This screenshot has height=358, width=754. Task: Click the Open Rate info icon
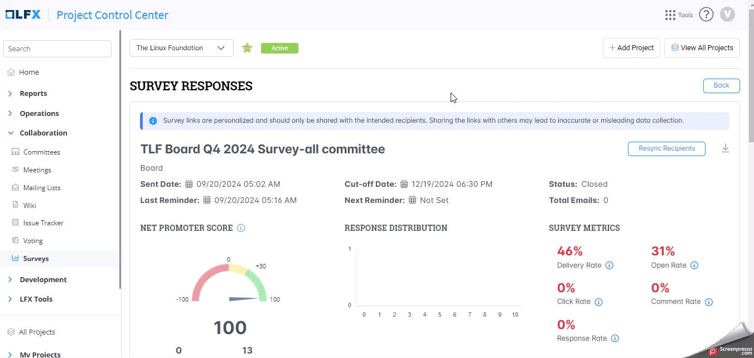click(x=694, y=265)
